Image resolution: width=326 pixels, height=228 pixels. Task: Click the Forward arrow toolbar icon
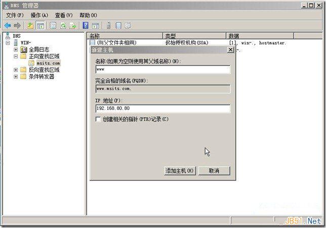coord(17,26)
